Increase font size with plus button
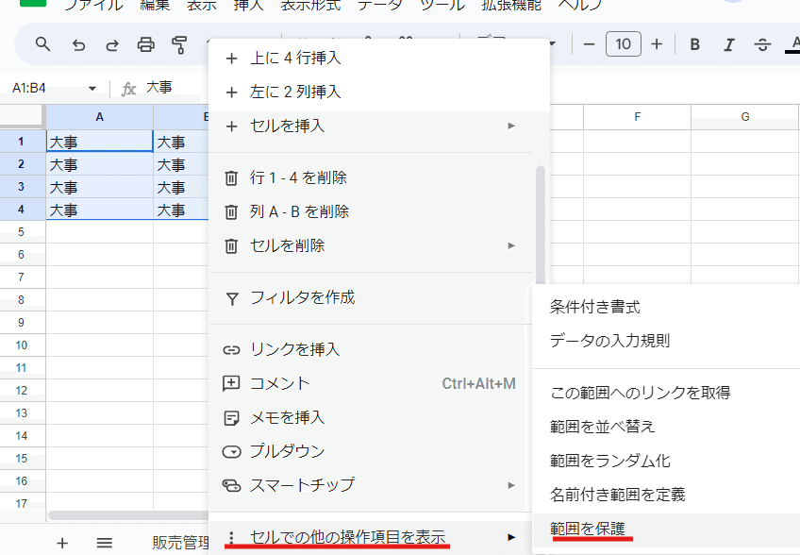Image resolution: width=800 pixels, height=555 pixels. coord(657,44)
